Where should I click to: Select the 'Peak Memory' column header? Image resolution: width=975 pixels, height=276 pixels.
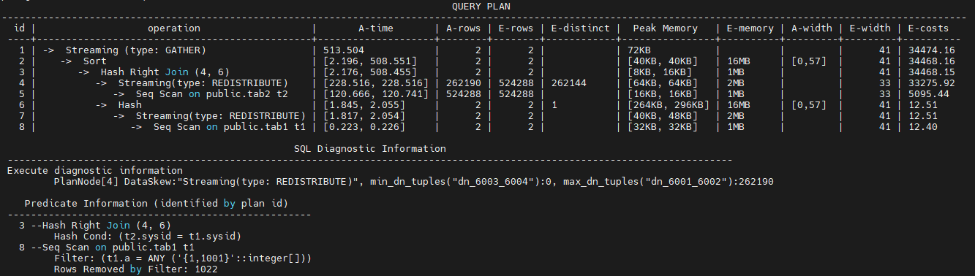(x=666, y=28)
